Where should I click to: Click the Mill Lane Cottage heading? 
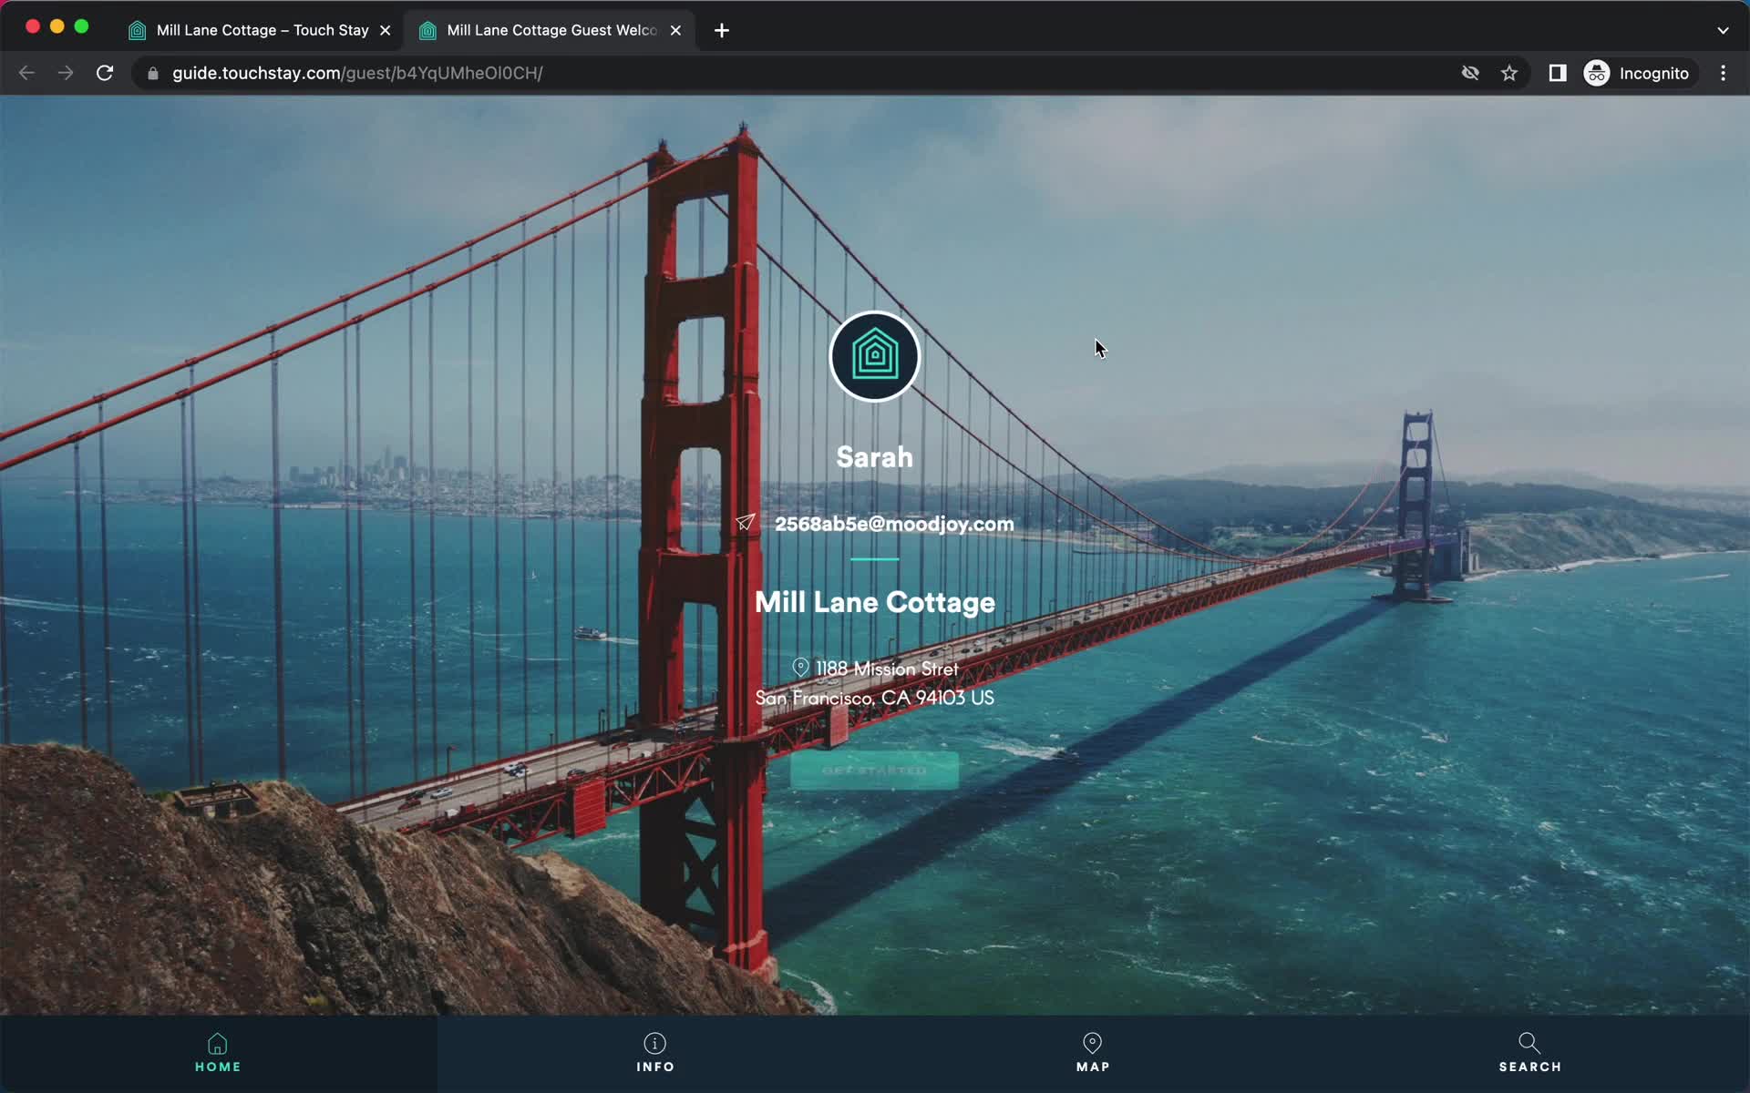(x=874, y=603)
